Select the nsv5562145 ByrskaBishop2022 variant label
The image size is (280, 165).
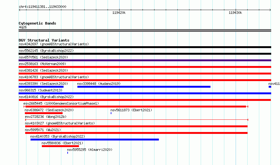(46, 51)
